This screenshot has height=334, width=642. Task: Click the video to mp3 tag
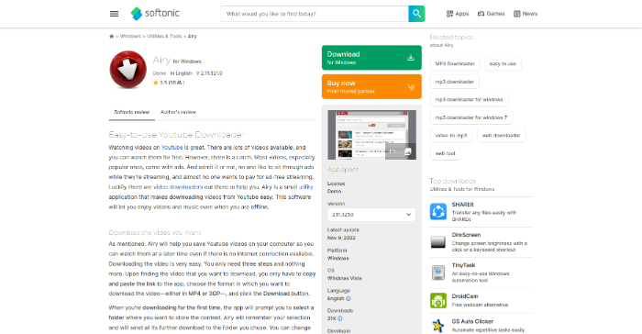(451, 136)
